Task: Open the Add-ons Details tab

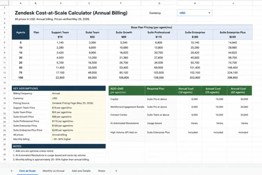Action: coord(81,171)
